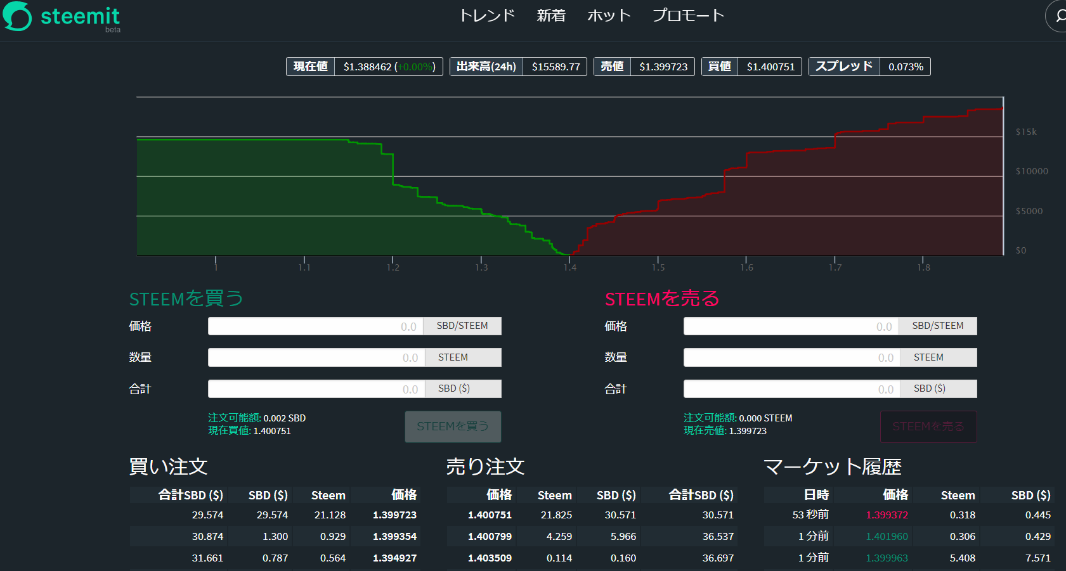Click 注文可能額 0.002 SBD balance link

pyautogui.click(x=257, y=418)
